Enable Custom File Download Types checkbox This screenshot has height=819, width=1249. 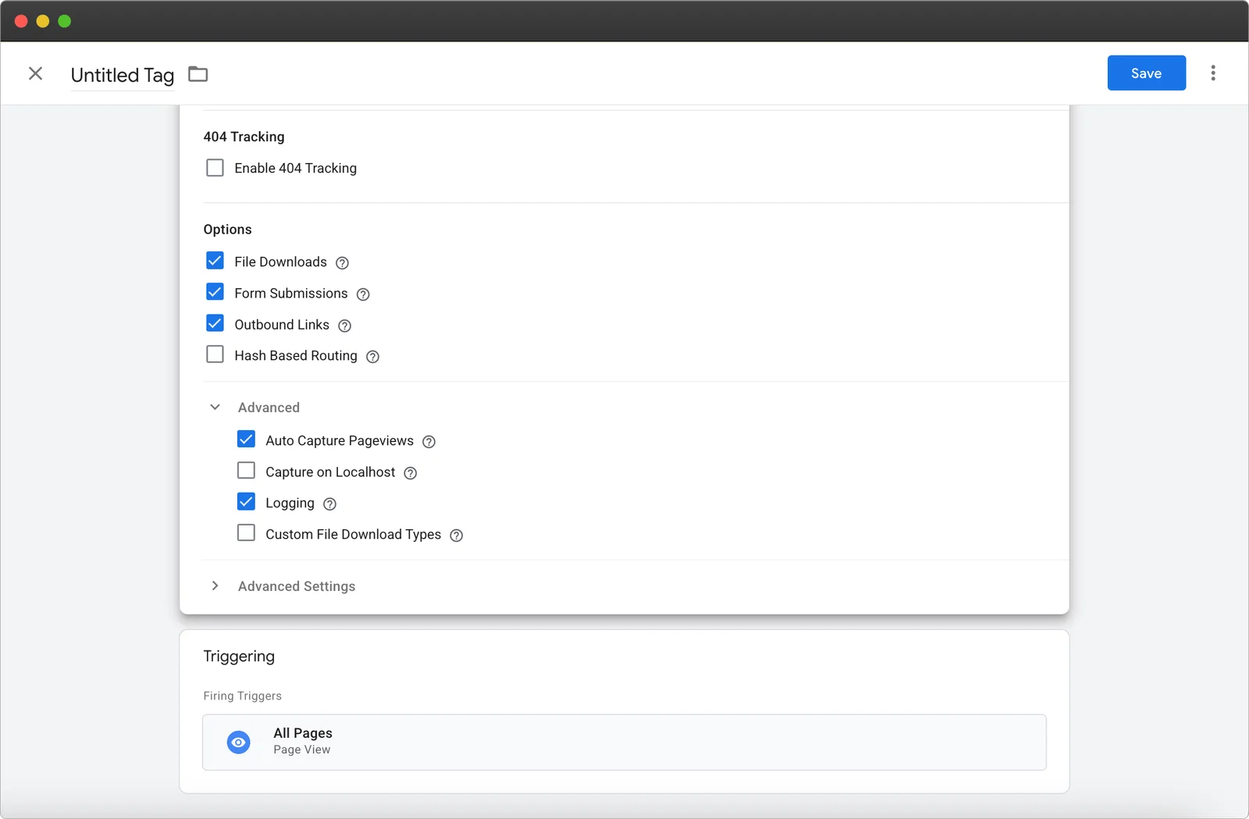click(246, 533)
